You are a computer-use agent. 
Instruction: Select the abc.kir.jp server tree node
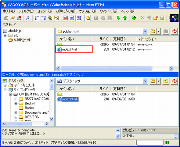click(x=15, y=31)
